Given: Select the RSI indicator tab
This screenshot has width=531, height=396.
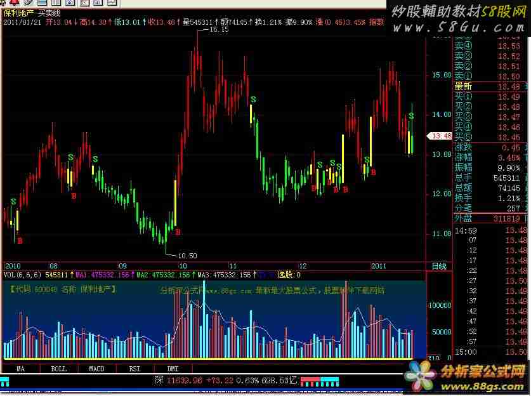Looking at the screenshot, I should pyautogui.click(x=134, y=369).
